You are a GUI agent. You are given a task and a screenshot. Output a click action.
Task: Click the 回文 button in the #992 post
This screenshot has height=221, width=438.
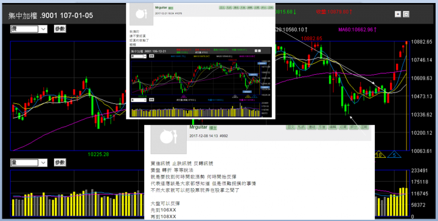point(291,127)
